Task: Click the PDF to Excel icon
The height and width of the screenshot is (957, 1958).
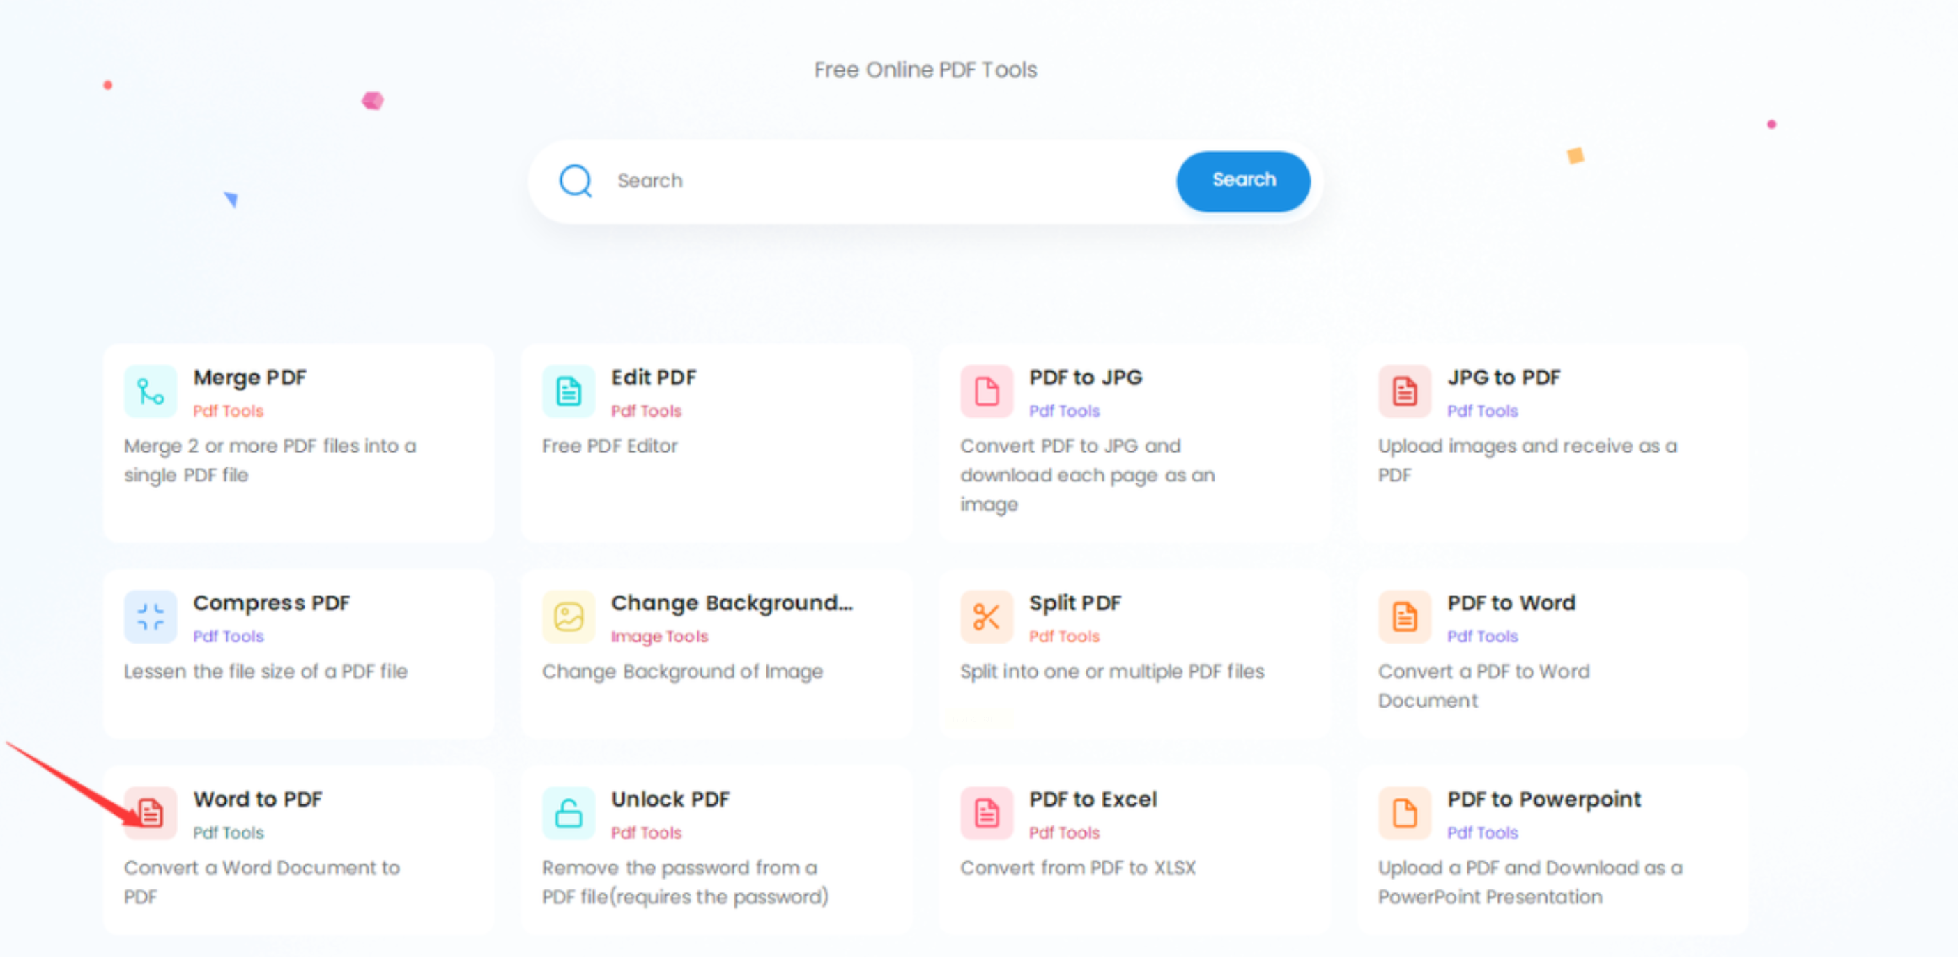Action: pyautogui.click(x=986, y=813)
